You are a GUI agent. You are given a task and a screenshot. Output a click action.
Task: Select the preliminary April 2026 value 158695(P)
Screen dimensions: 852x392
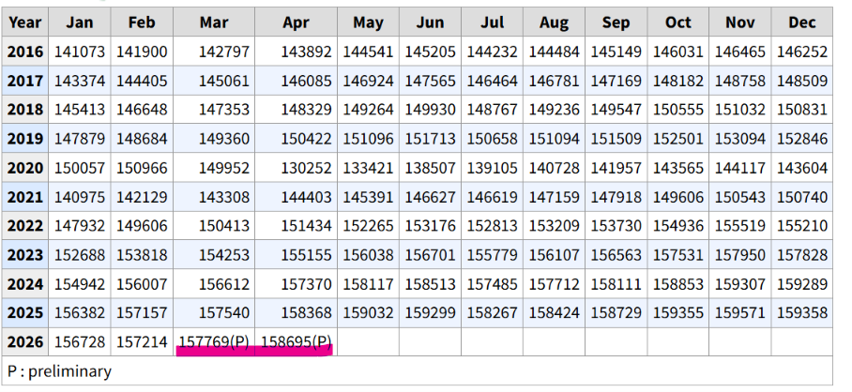click(297, 342)
